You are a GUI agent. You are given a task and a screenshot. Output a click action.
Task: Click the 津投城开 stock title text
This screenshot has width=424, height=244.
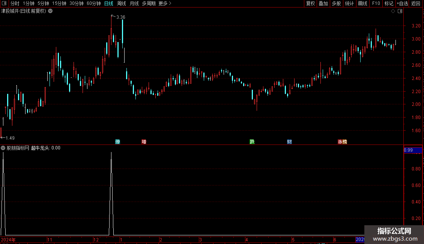tap(10, 11)
